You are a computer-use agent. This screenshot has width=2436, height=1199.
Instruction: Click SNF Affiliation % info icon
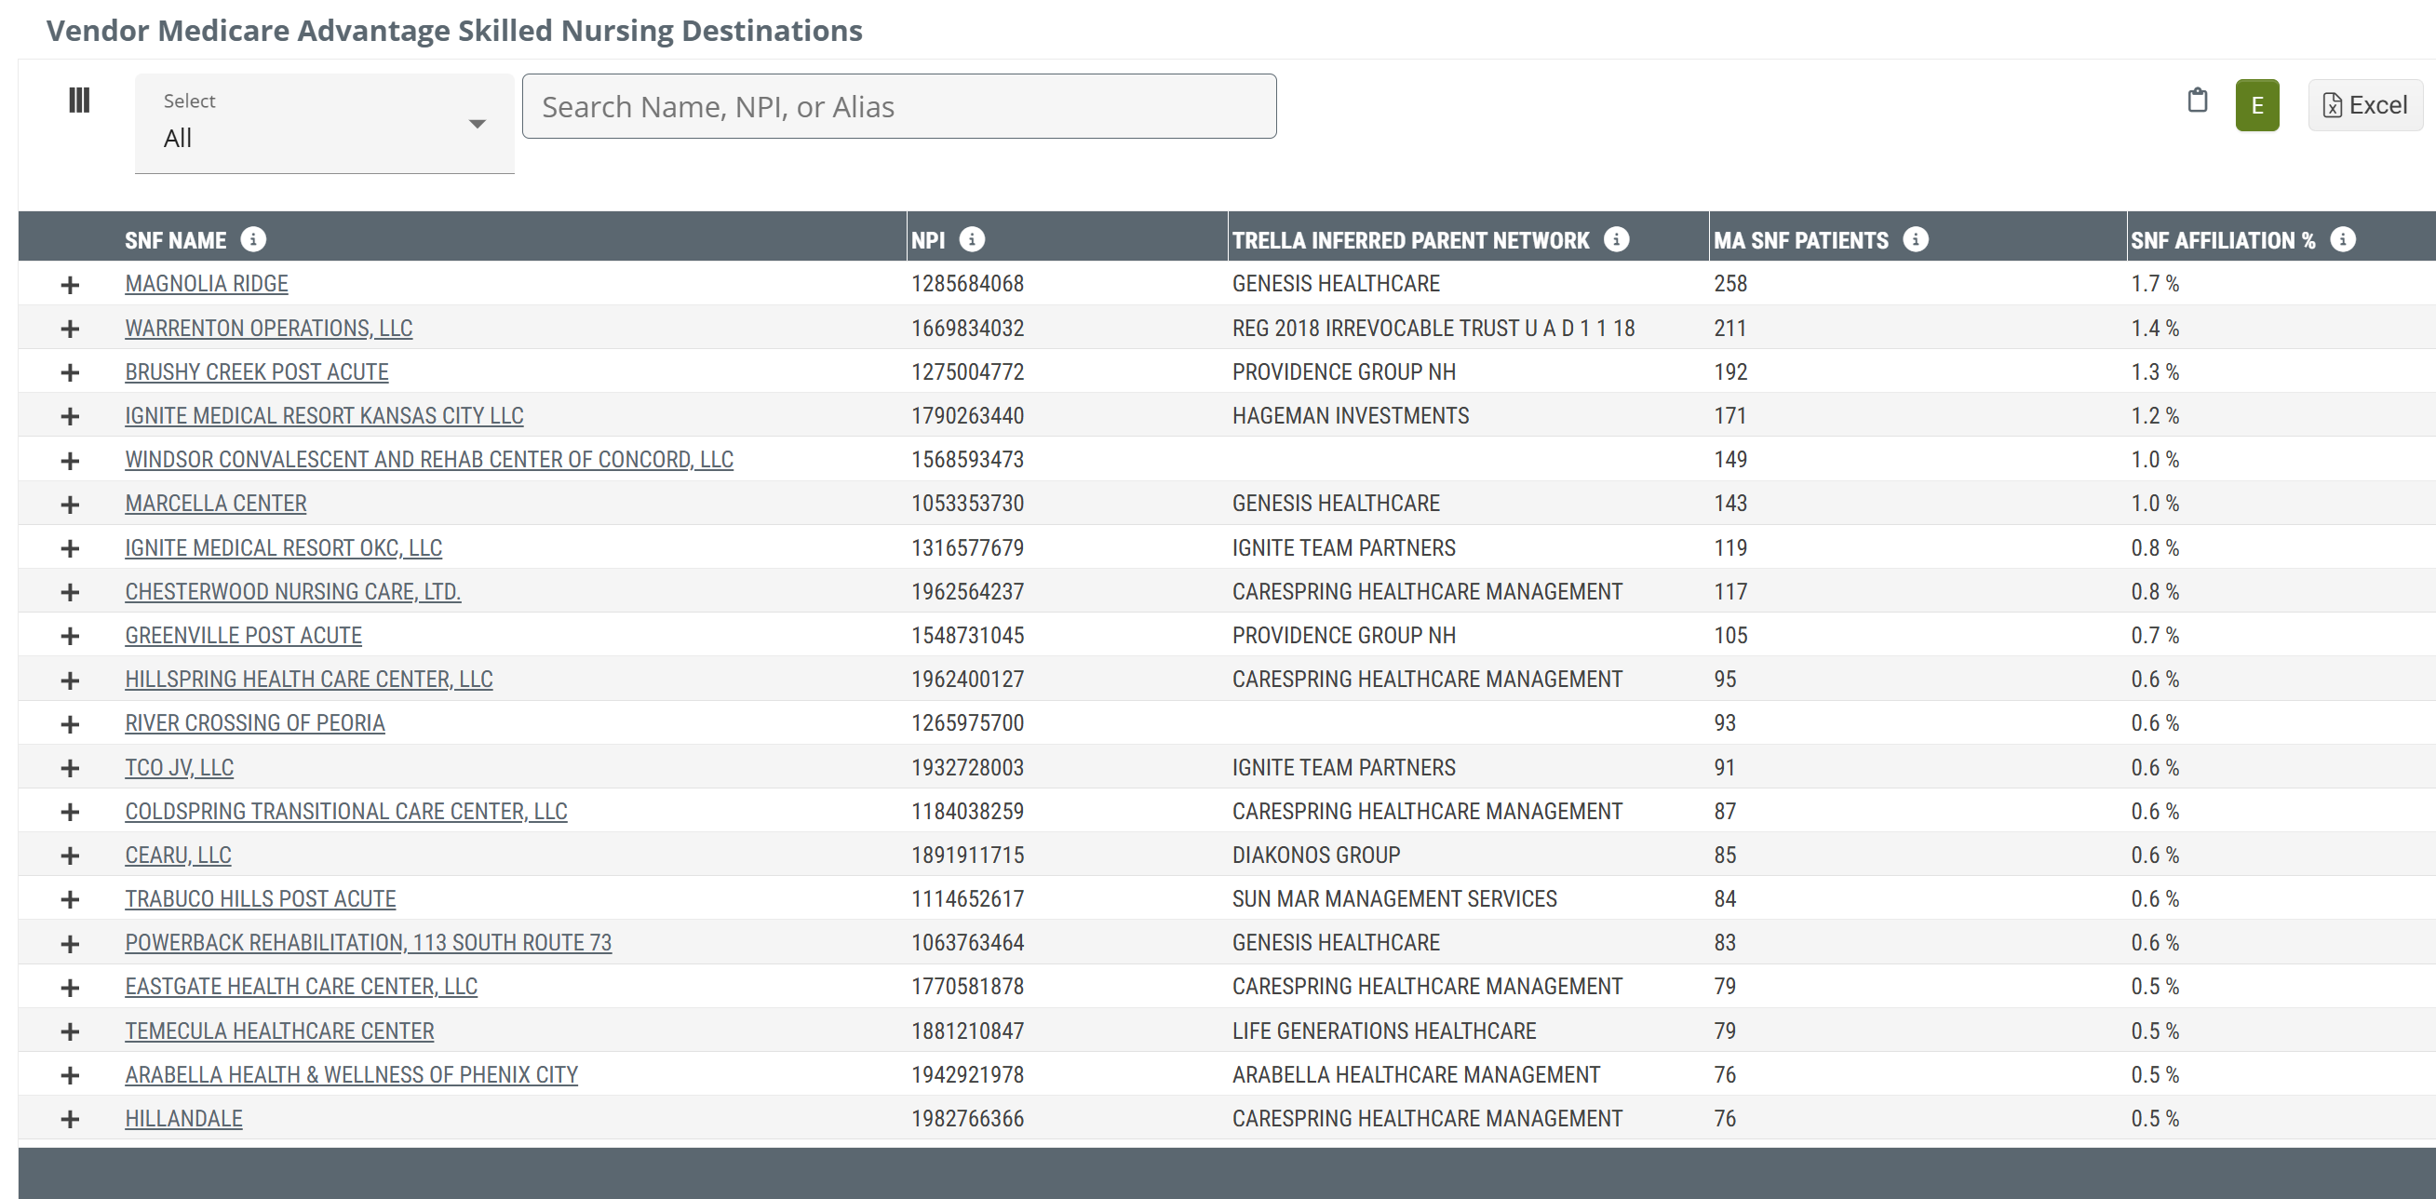click(2341, 240)
